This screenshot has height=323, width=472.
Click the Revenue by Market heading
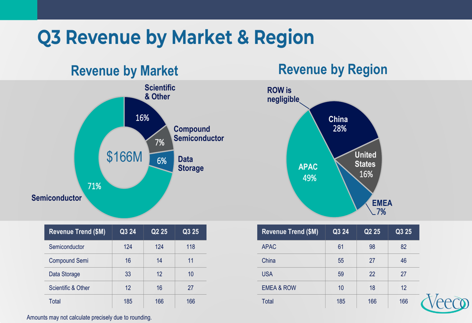point(124,71)
